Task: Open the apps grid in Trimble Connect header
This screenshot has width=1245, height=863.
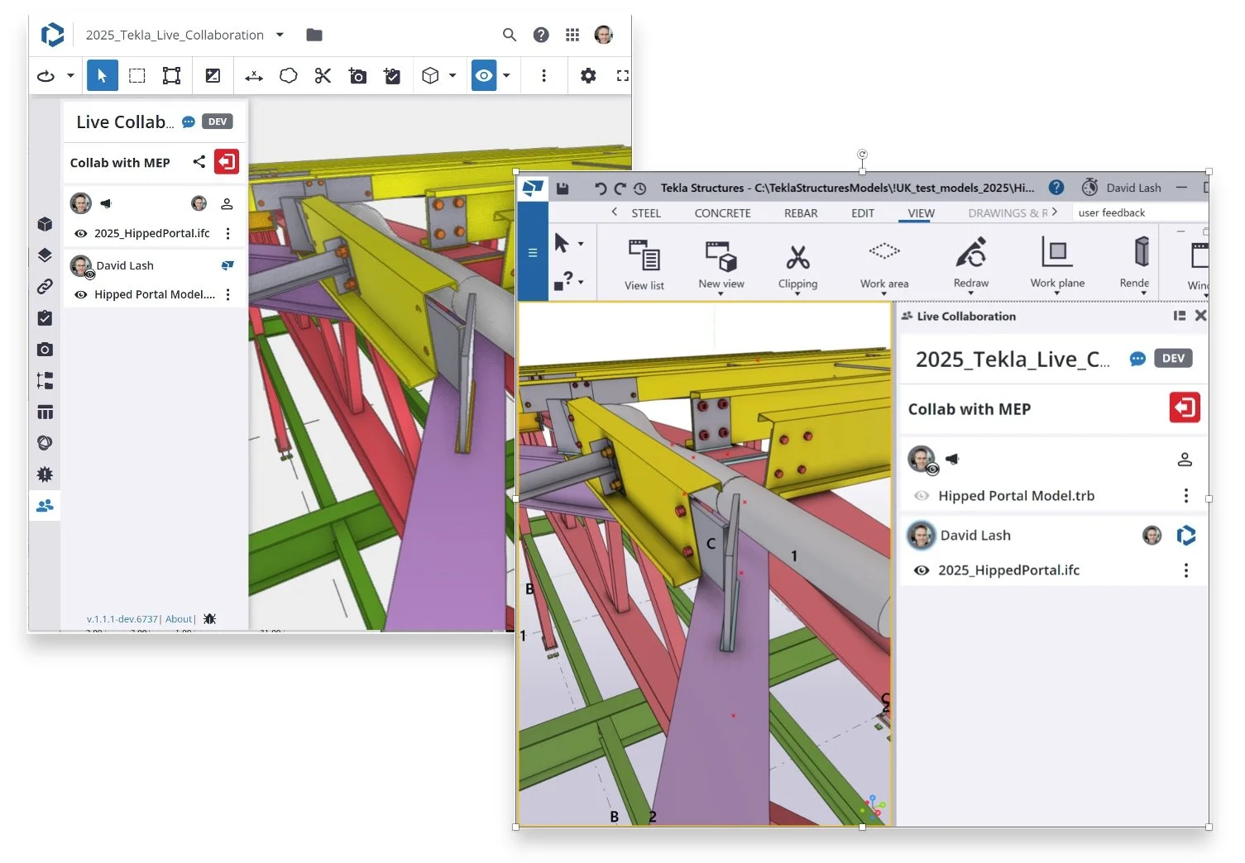Action: coord(572,35)
